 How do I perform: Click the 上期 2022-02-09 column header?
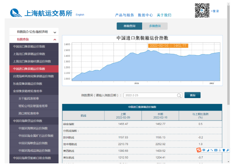click(123, 116)
